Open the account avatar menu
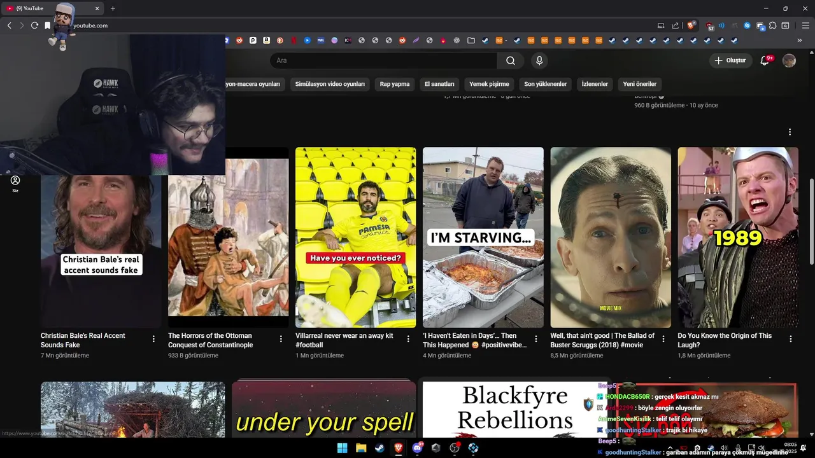 pos(789,60)
